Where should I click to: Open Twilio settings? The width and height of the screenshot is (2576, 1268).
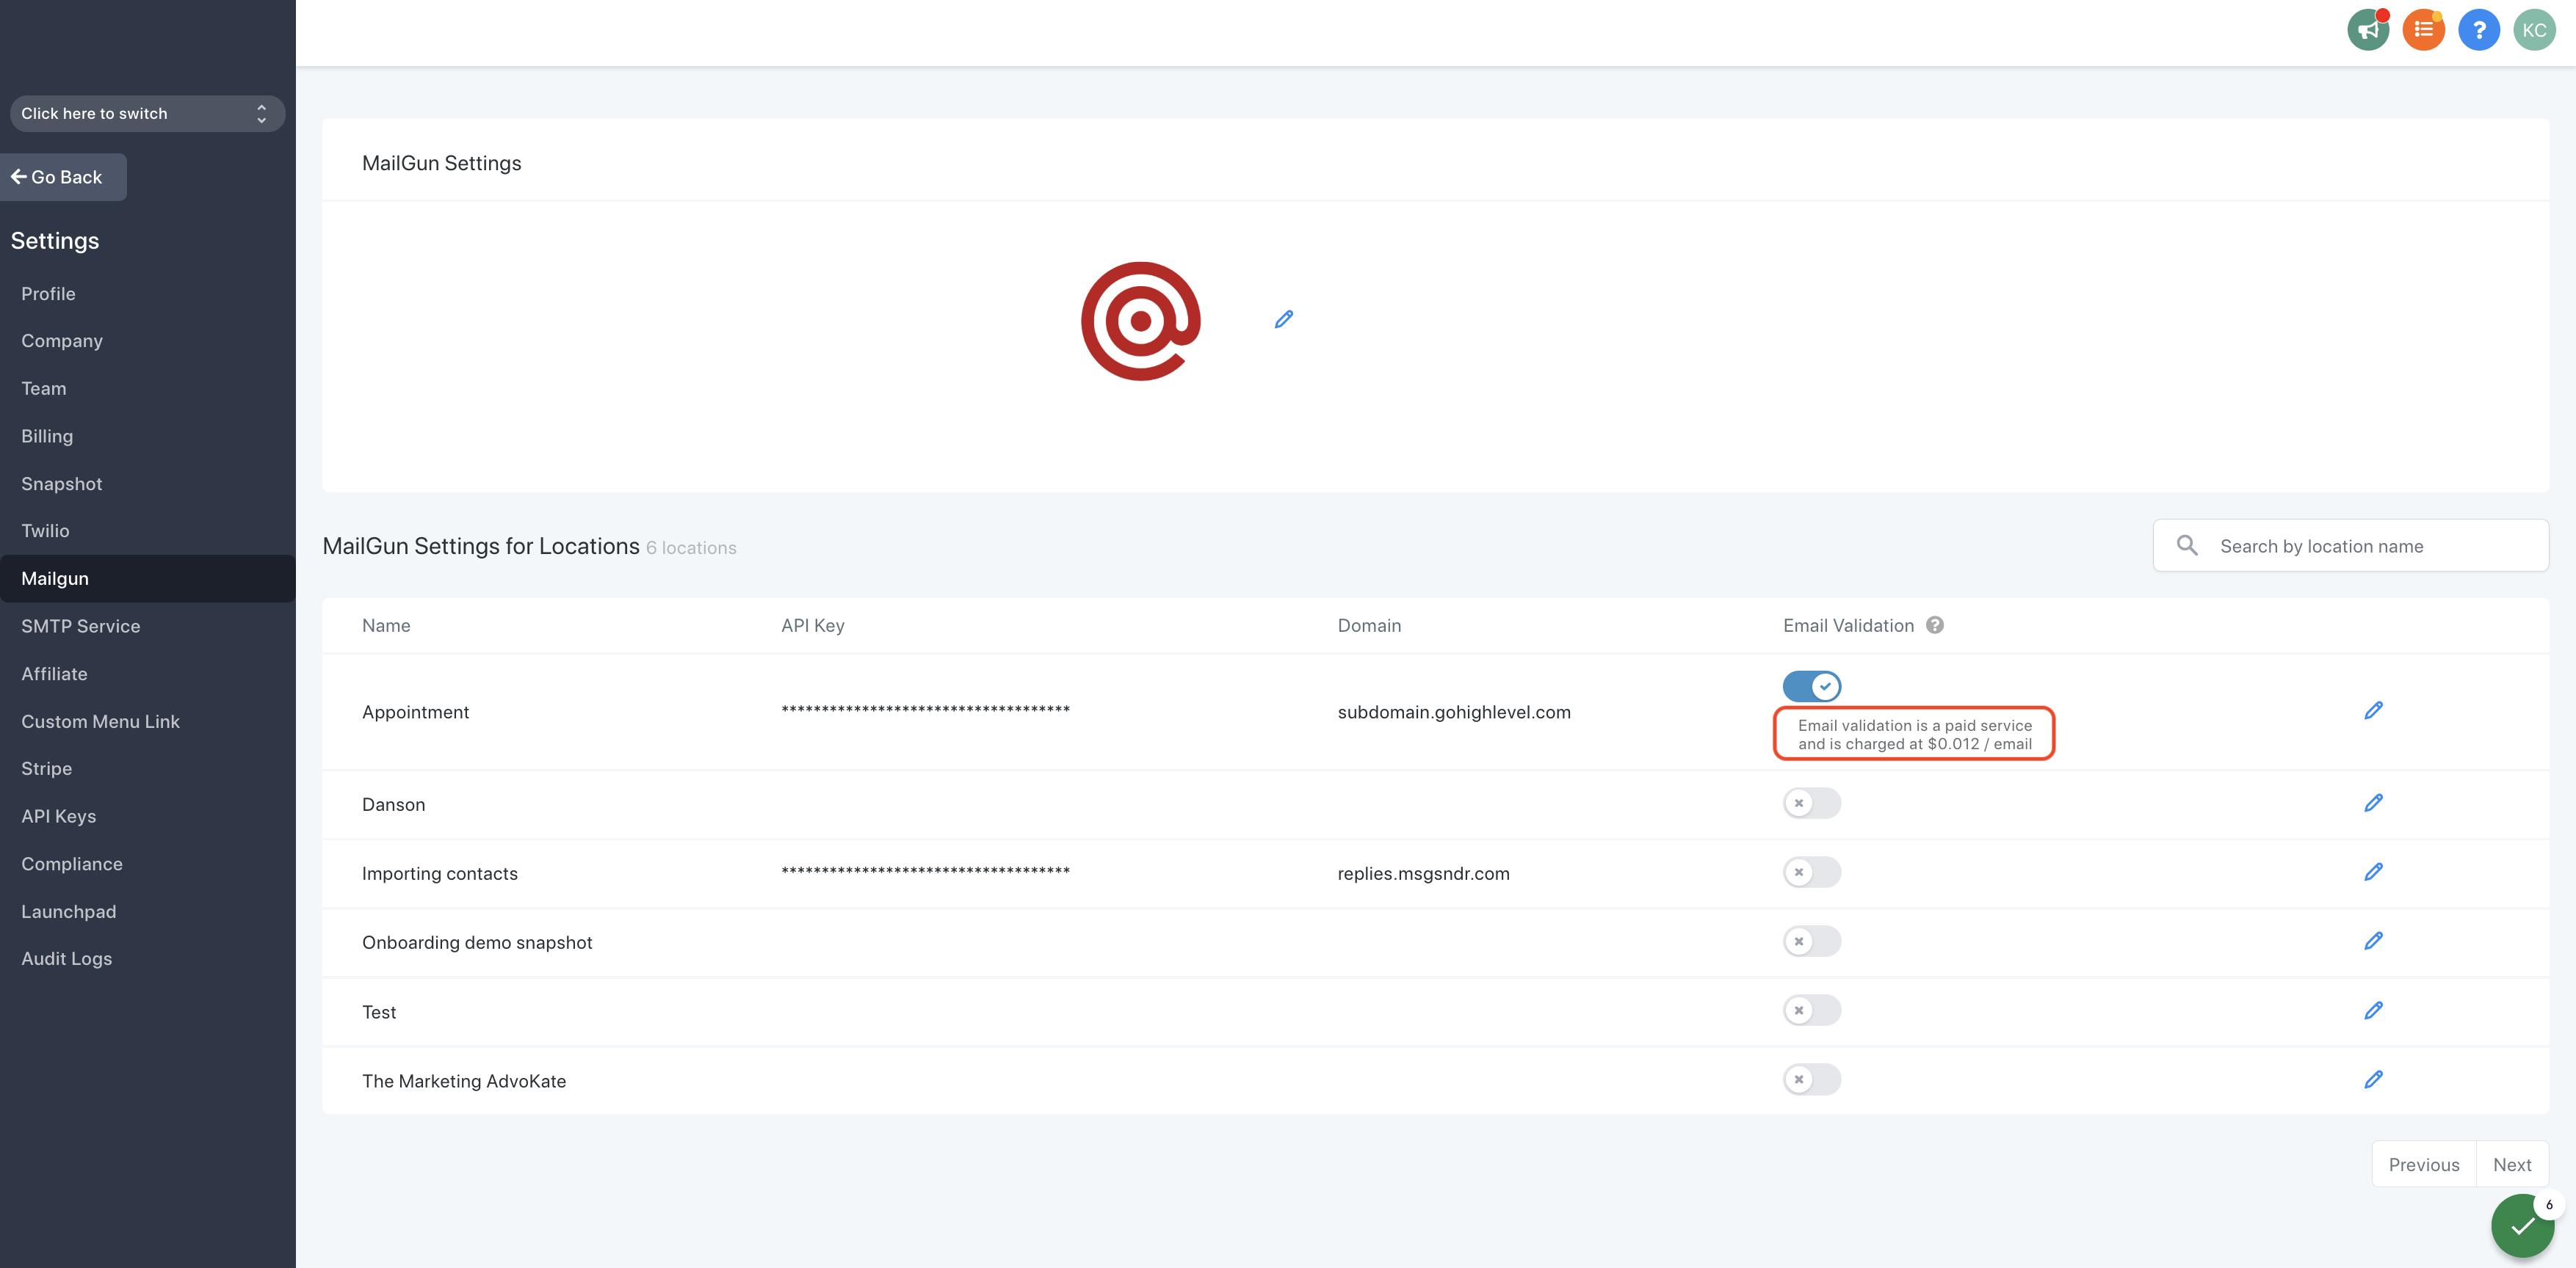coord(45,531)
